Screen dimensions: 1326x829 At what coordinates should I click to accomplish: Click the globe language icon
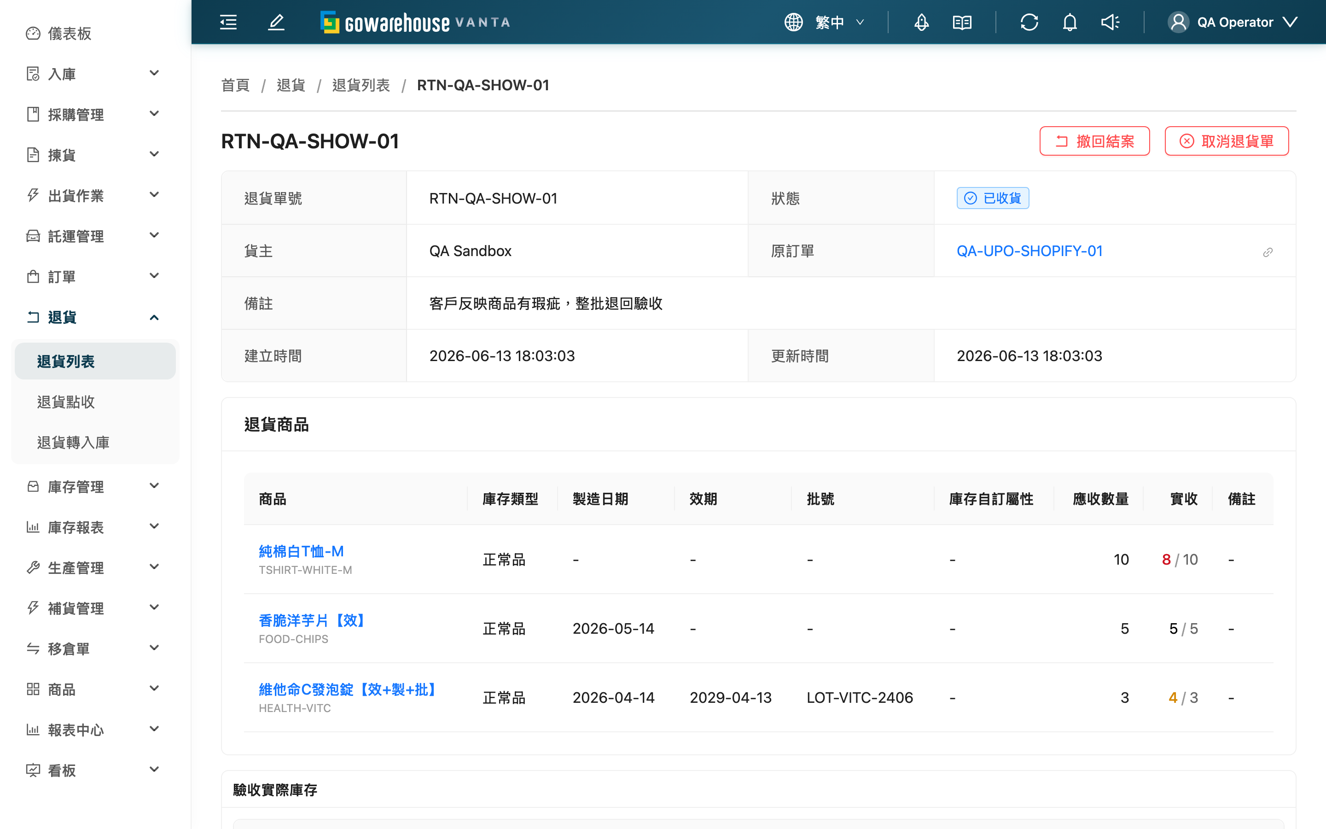pyautogui.click(x=793, y=23)
